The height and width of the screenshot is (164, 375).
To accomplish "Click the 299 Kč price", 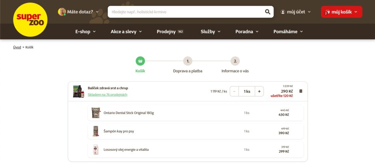I will (284, 151).
